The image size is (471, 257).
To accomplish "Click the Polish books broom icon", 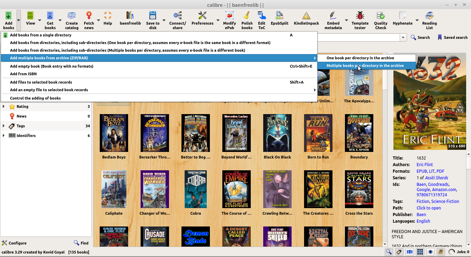I will click(x=247, y=16).
